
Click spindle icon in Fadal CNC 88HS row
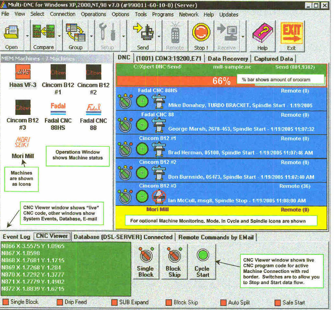158,102
